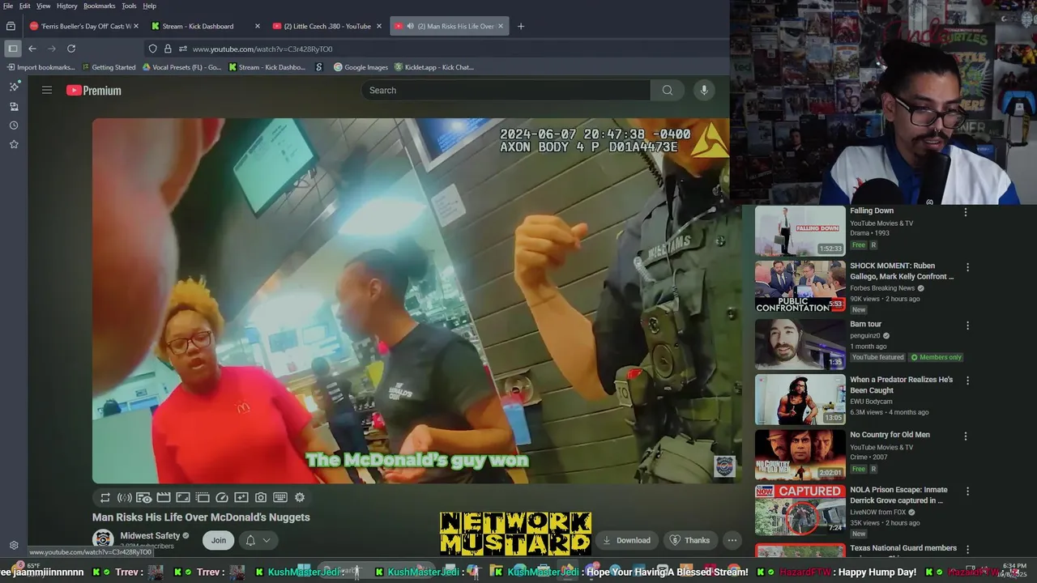Start voice search with microphone icon
The height and width of the screenshot is (583, 1037).
click(704, 90)
